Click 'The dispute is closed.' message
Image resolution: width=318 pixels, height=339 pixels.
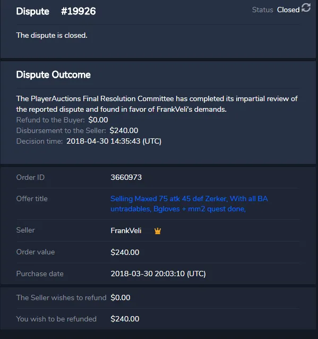pos(52,35)
